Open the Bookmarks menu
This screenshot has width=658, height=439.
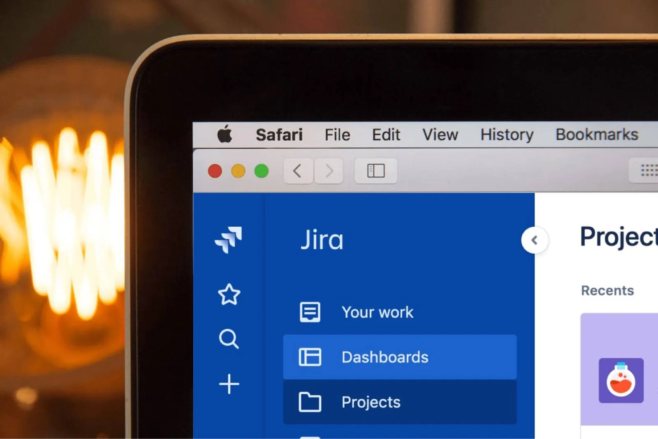597,135
